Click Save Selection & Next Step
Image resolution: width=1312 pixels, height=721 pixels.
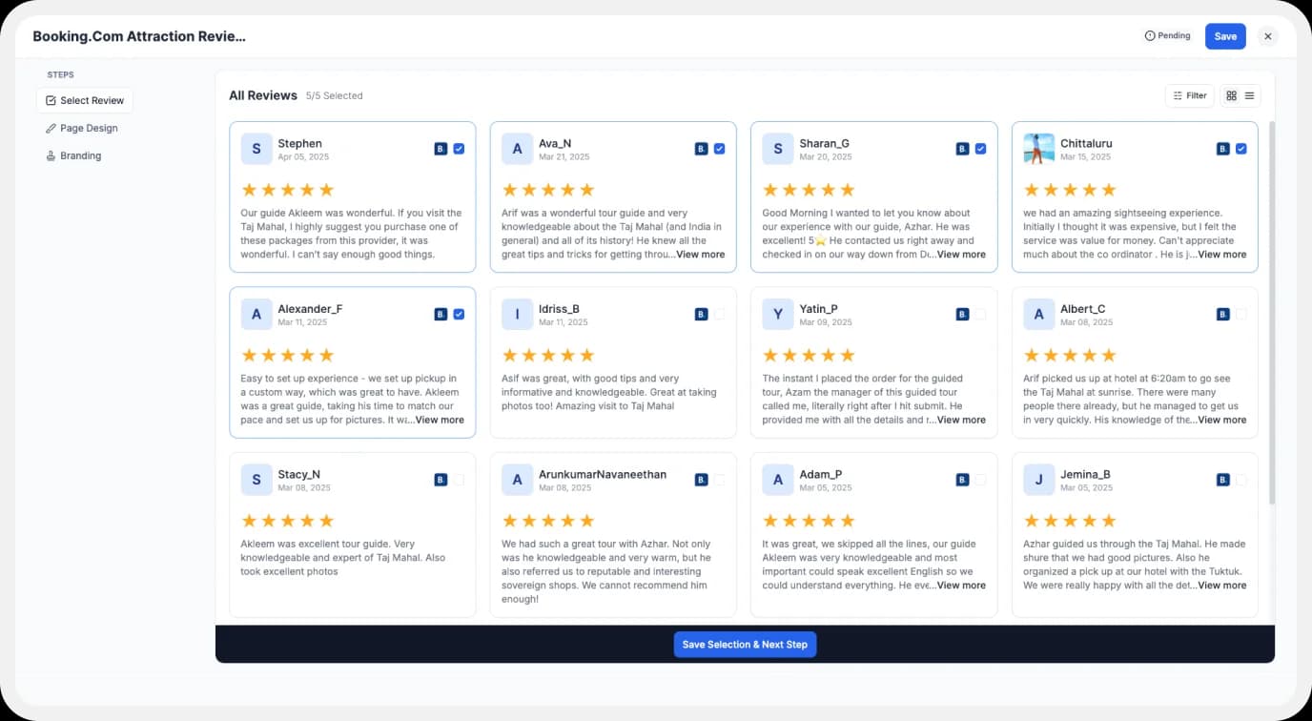(x=745, y=644)
